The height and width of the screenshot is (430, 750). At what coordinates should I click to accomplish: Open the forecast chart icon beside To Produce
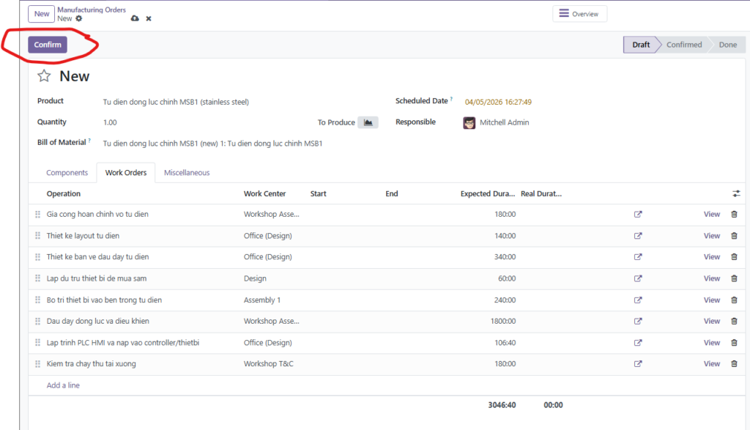368,122
